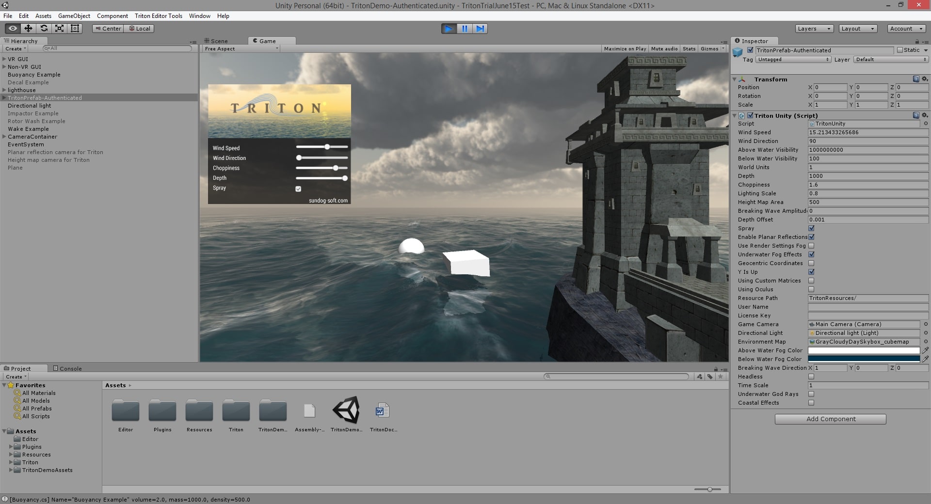Open Transform component help icon

(916, 79)
